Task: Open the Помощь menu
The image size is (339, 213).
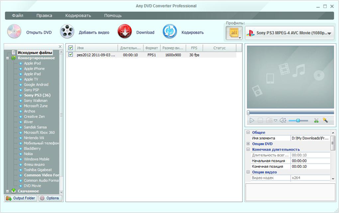Action: point(113,15)
